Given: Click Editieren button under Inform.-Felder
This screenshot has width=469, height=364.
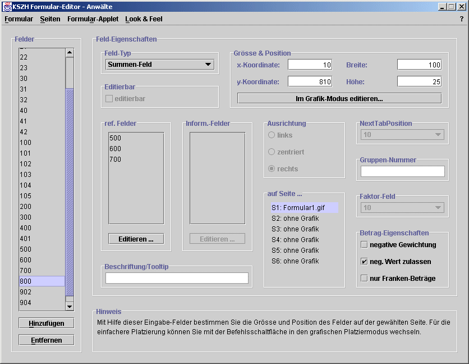Looking at the screenshot, I should click(x=217, y=239).
